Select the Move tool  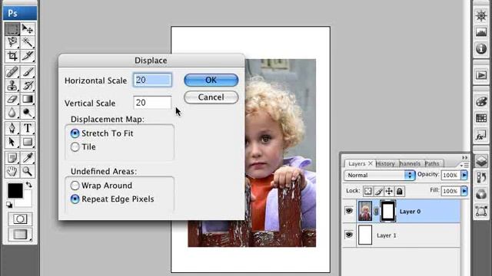28,29
